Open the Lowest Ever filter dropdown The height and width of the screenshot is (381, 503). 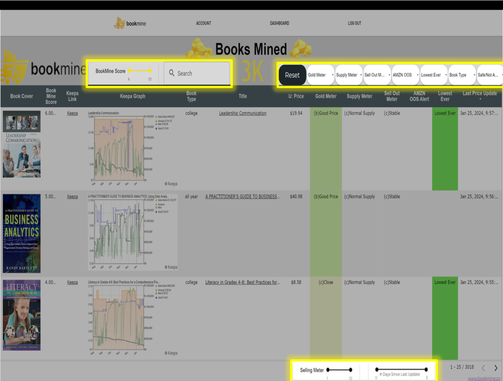pos(433,75)
